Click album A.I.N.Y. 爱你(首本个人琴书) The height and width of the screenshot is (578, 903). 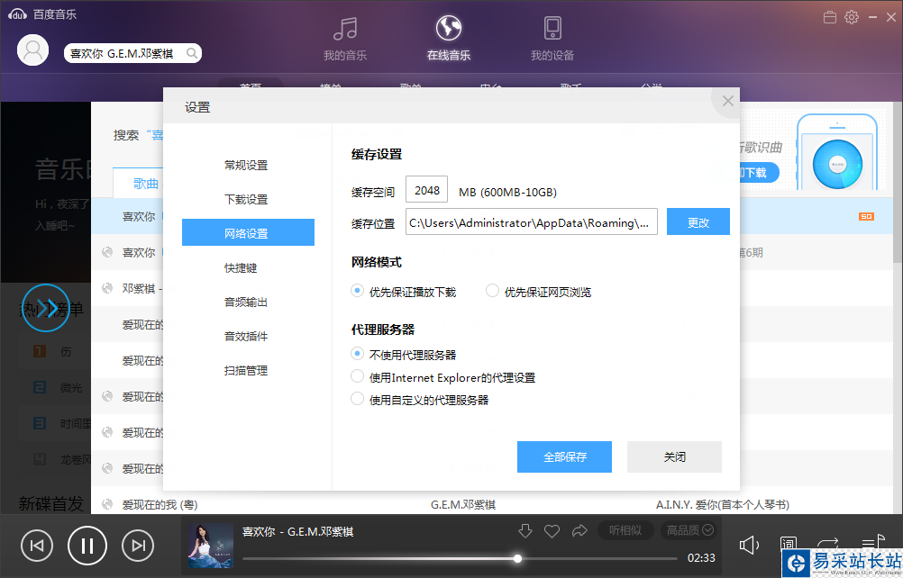(723, 504)
